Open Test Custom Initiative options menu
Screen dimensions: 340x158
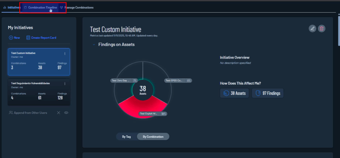tap(65, 54)
